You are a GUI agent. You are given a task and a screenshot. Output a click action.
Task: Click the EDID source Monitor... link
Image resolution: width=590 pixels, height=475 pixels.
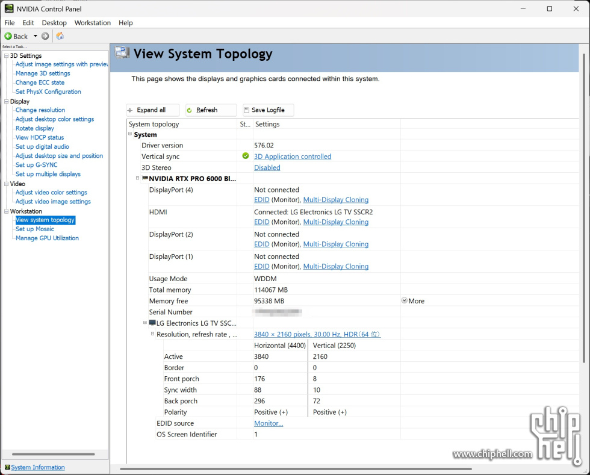tap(269, 423)
